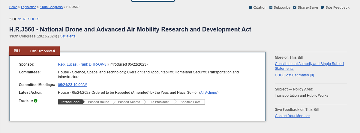Open sponsor Rep. Lucas, Frank D. page
This screenshot has width=360, height=133.
pos(82,64)
